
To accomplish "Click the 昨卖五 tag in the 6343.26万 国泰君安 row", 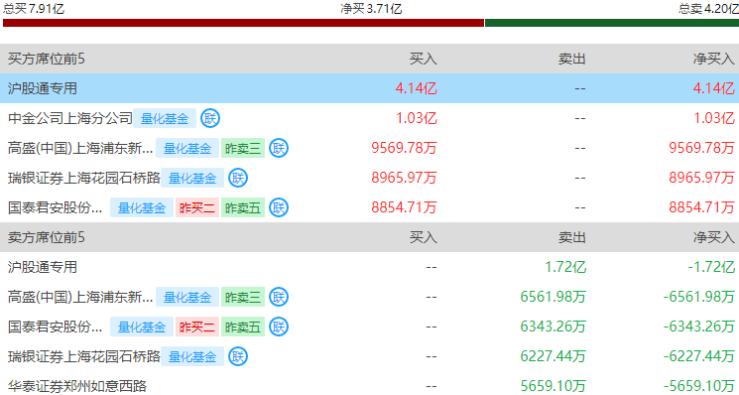I will point(243,327).
